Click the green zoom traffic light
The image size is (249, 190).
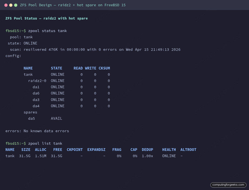(15, 5)
